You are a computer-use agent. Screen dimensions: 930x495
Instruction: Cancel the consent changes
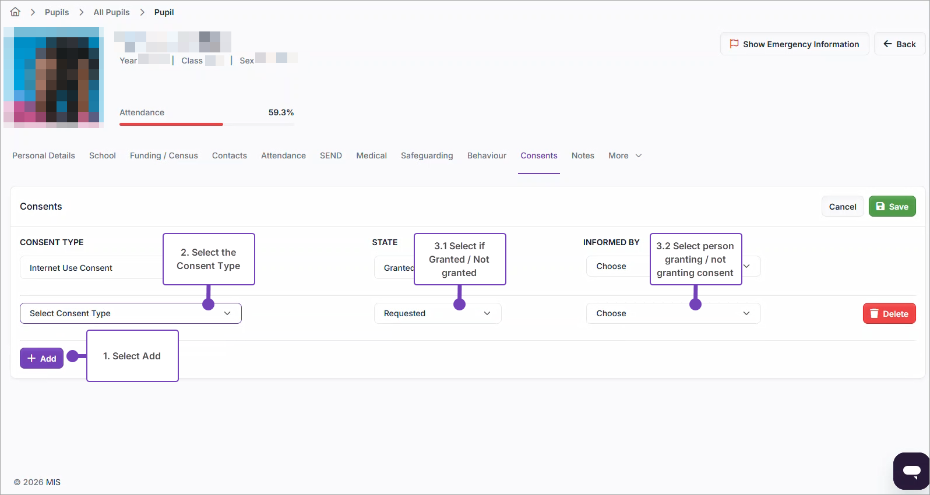[842, 207]
